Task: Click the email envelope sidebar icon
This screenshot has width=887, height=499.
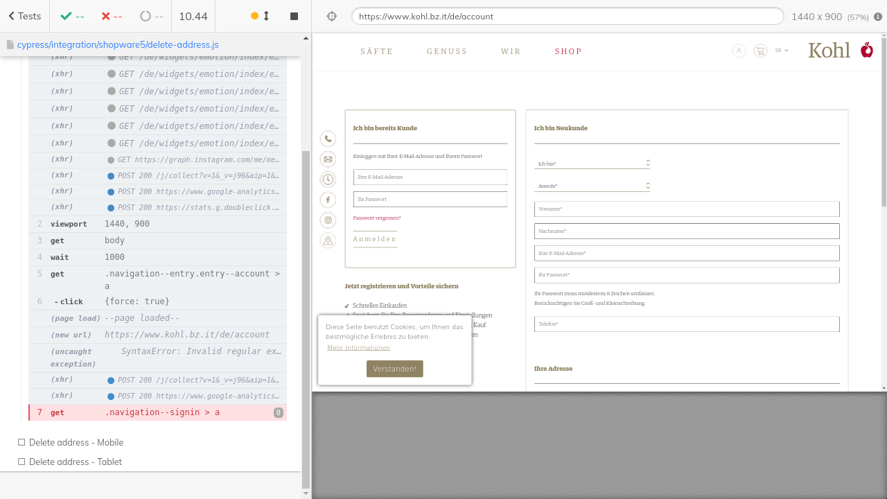Action: pos(328,159)
